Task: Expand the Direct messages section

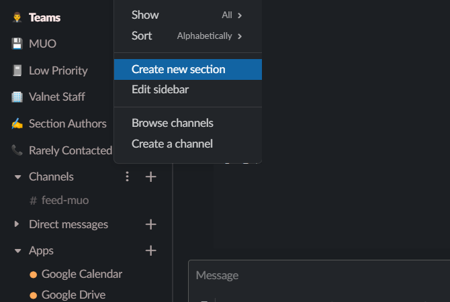Action: (x=17, y=224)
